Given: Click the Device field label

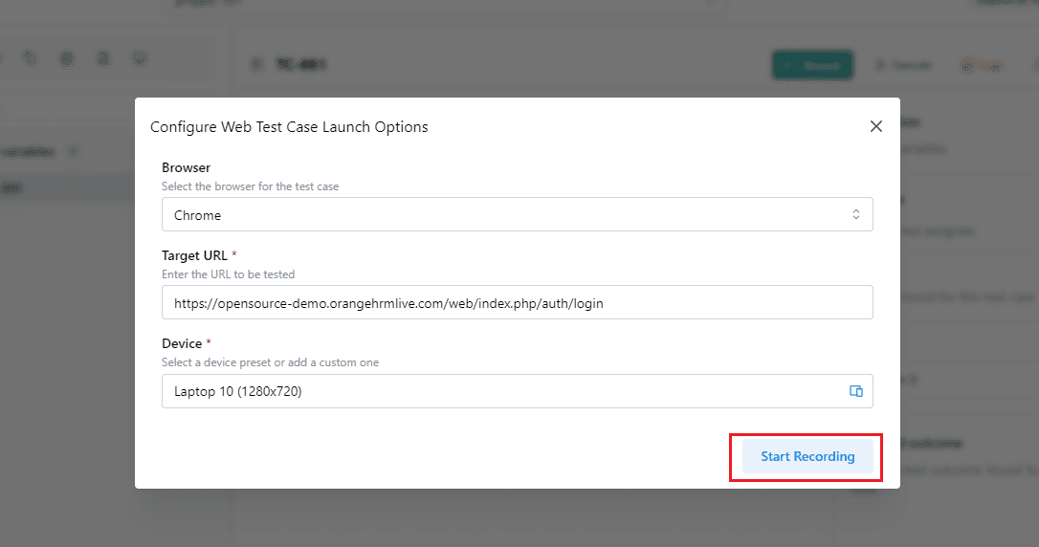Looking at the screenshot, I should [x=182, y=343].
